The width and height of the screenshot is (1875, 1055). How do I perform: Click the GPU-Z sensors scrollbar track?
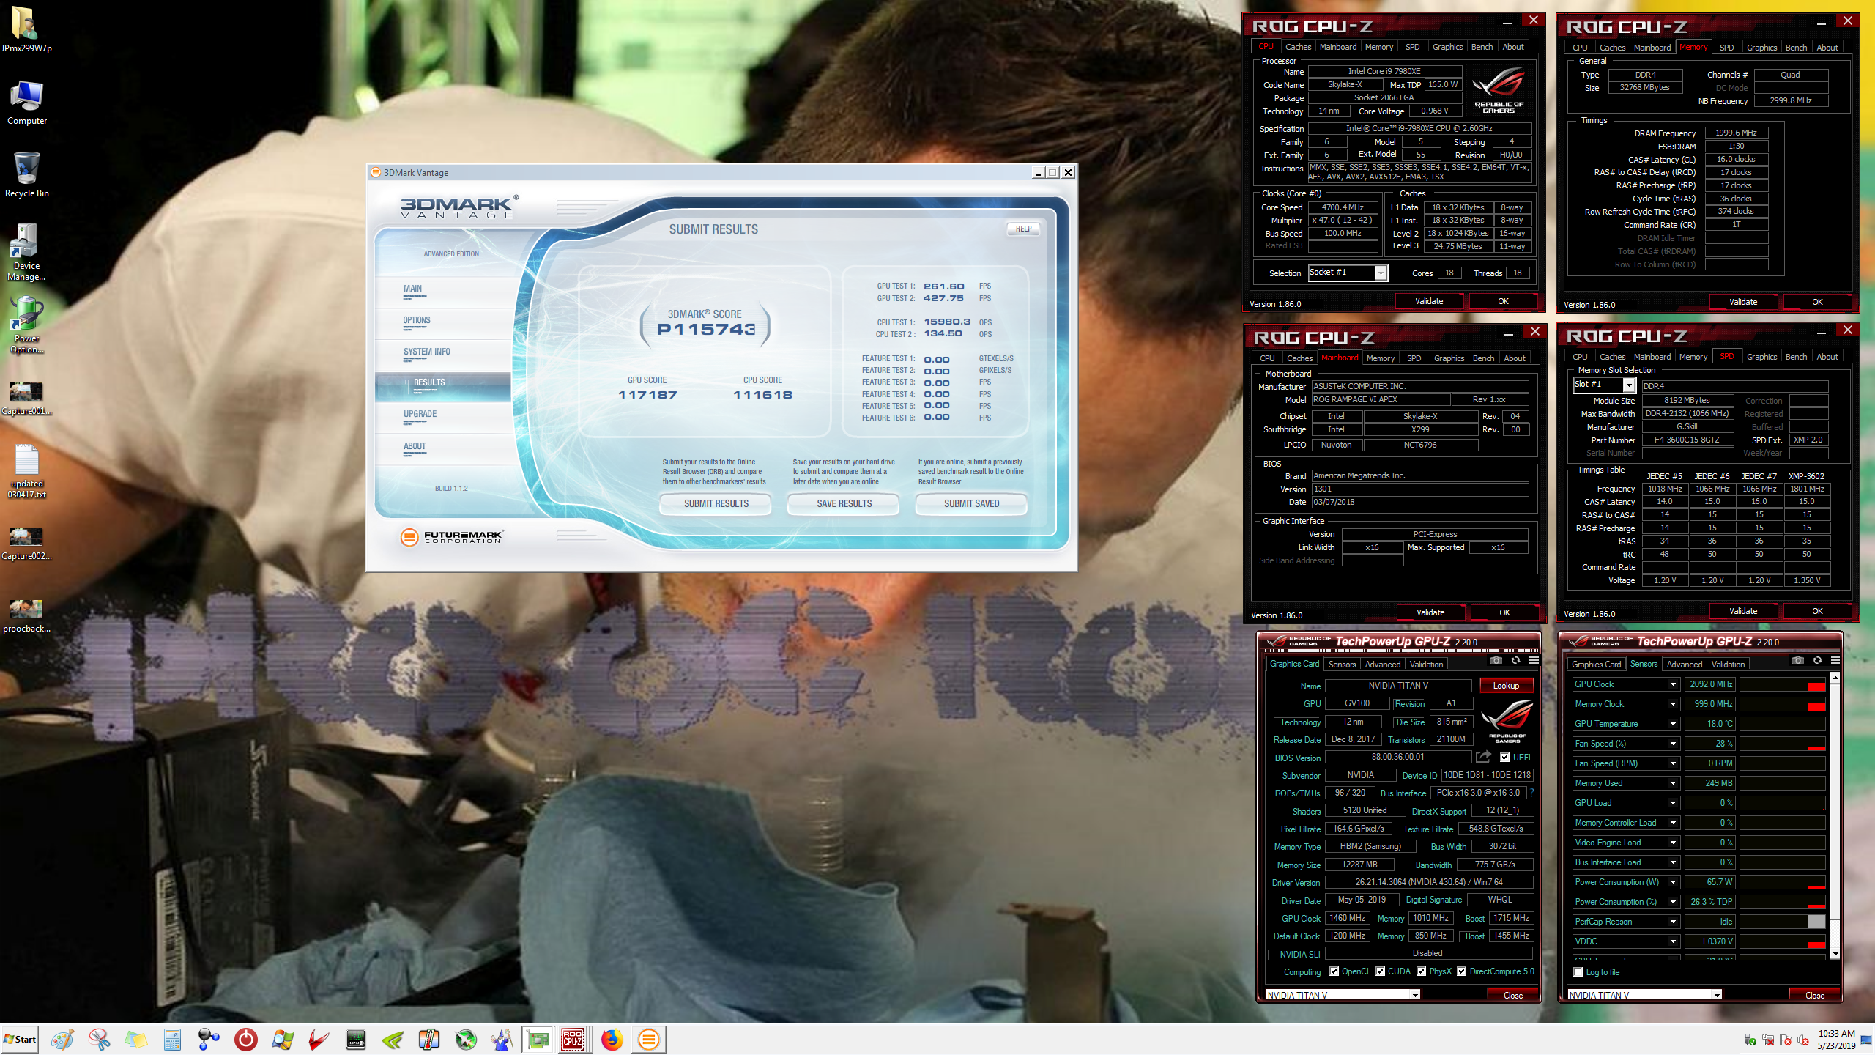click(1835, 934)
